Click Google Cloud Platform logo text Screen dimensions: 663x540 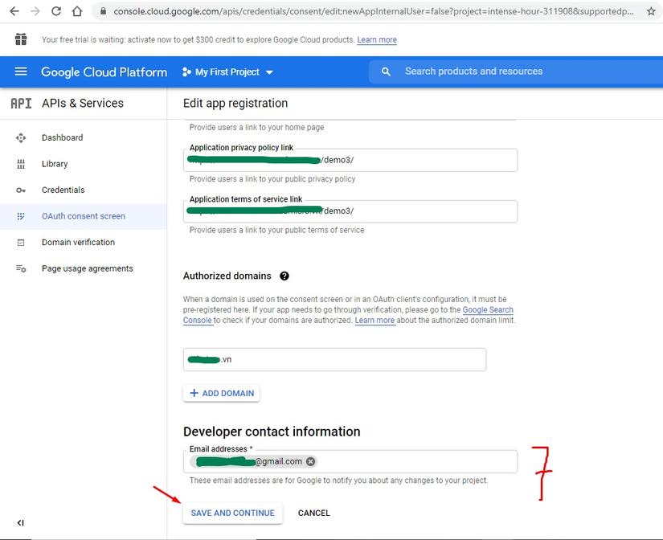(104, 72)
